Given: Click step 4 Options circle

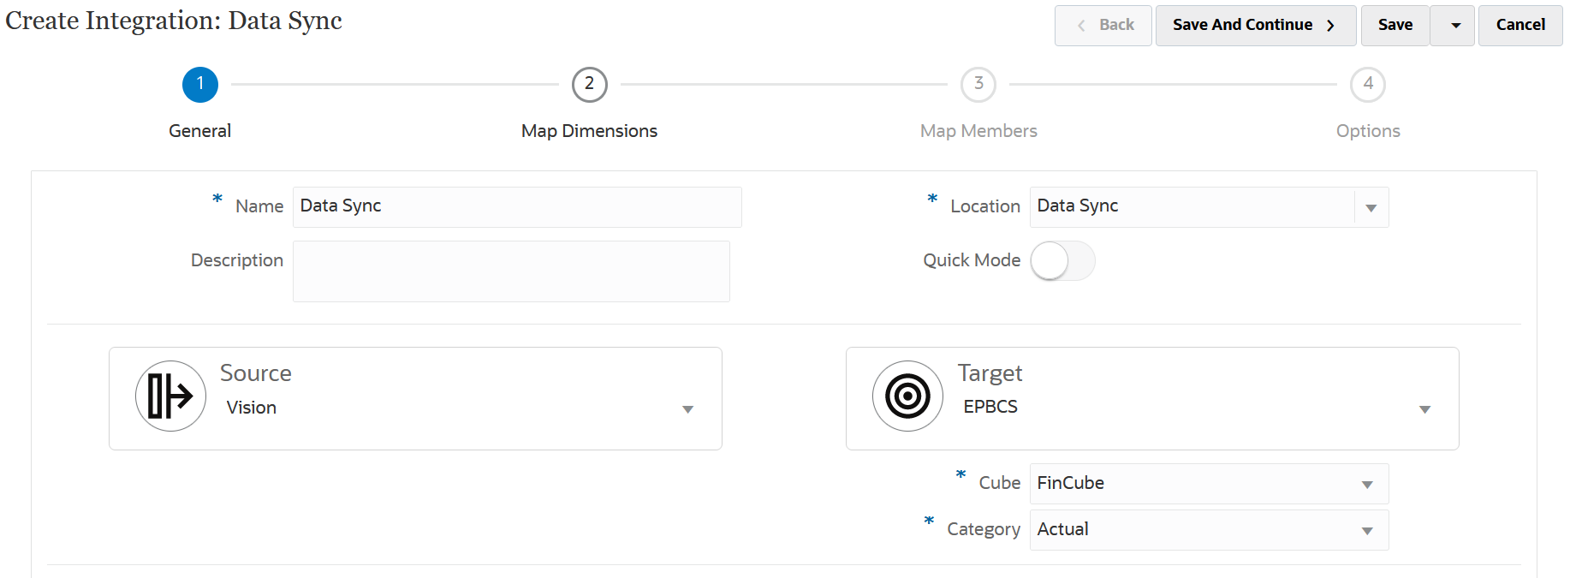Looking at the screenshot, I should click(x=1368, y=84).
